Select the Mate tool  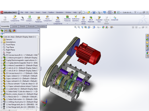click(22, 18)
